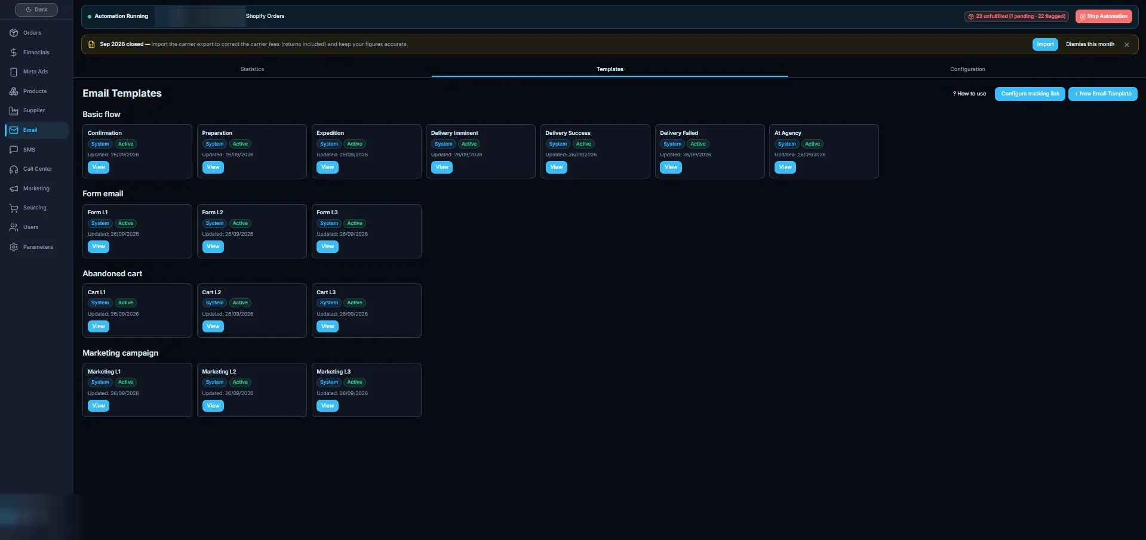
Task: View the Delivery Imminent template
Action: 442,167
